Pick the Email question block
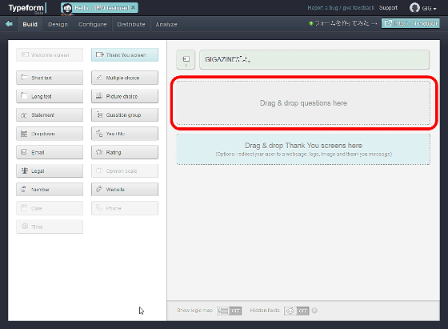The image size is (448, 329). 50,152
